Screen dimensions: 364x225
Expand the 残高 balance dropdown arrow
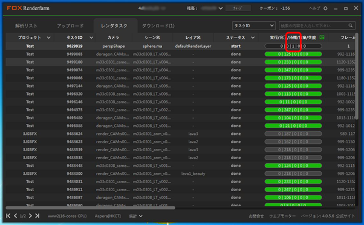[221, 8]
